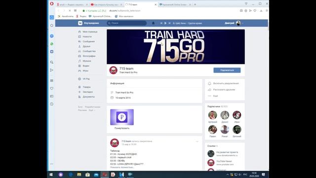This screenshot has height=178, width=316.
Task: Open Opera sidebar WhatsApp icon
Action: (x=52, y=44)
